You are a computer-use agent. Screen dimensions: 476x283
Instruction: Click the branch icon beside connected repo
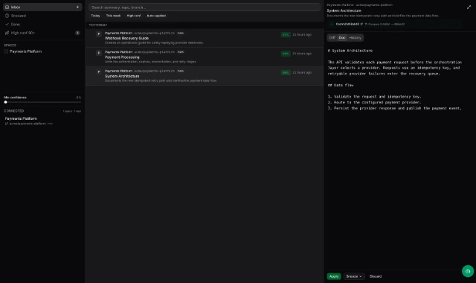7,124
